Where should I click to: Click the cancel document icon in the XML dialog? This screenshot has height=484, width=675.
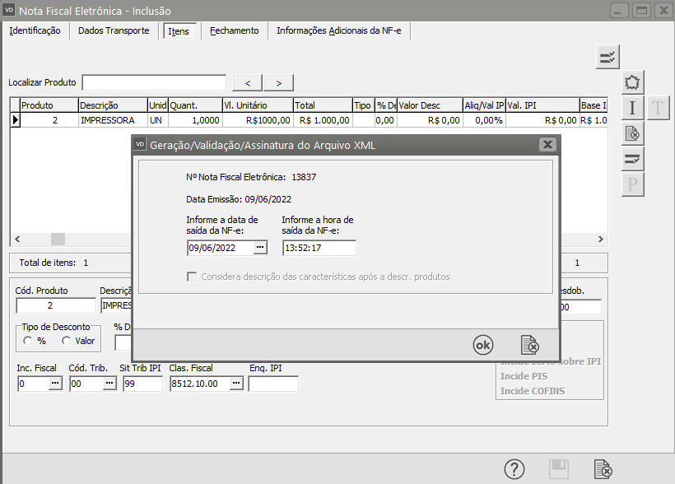[x=529, y=346]
